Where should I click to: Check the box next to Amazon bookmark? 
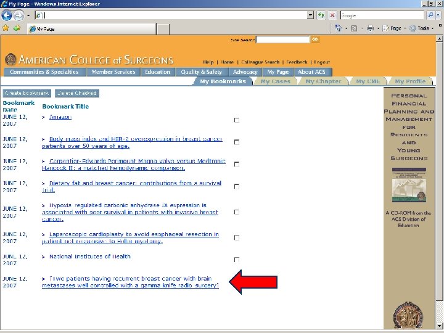(x=237, y=120)
